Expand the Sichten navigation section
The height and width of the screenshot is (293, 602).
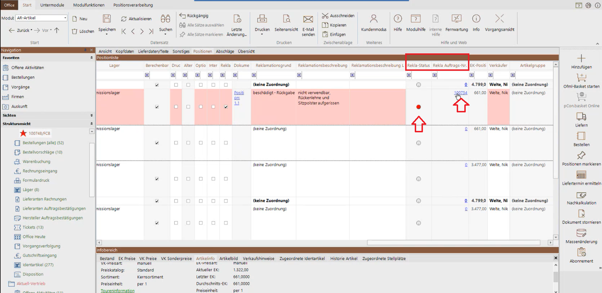91,115
